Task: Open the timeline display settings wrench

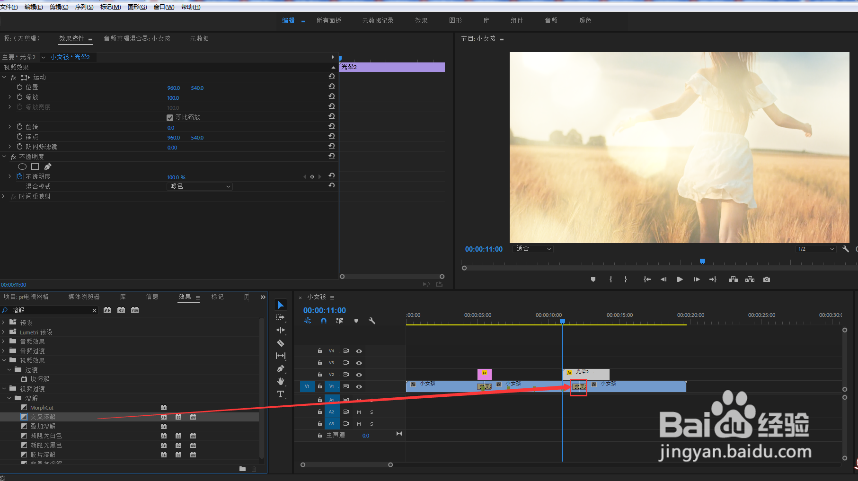Action: coord(372,321)
